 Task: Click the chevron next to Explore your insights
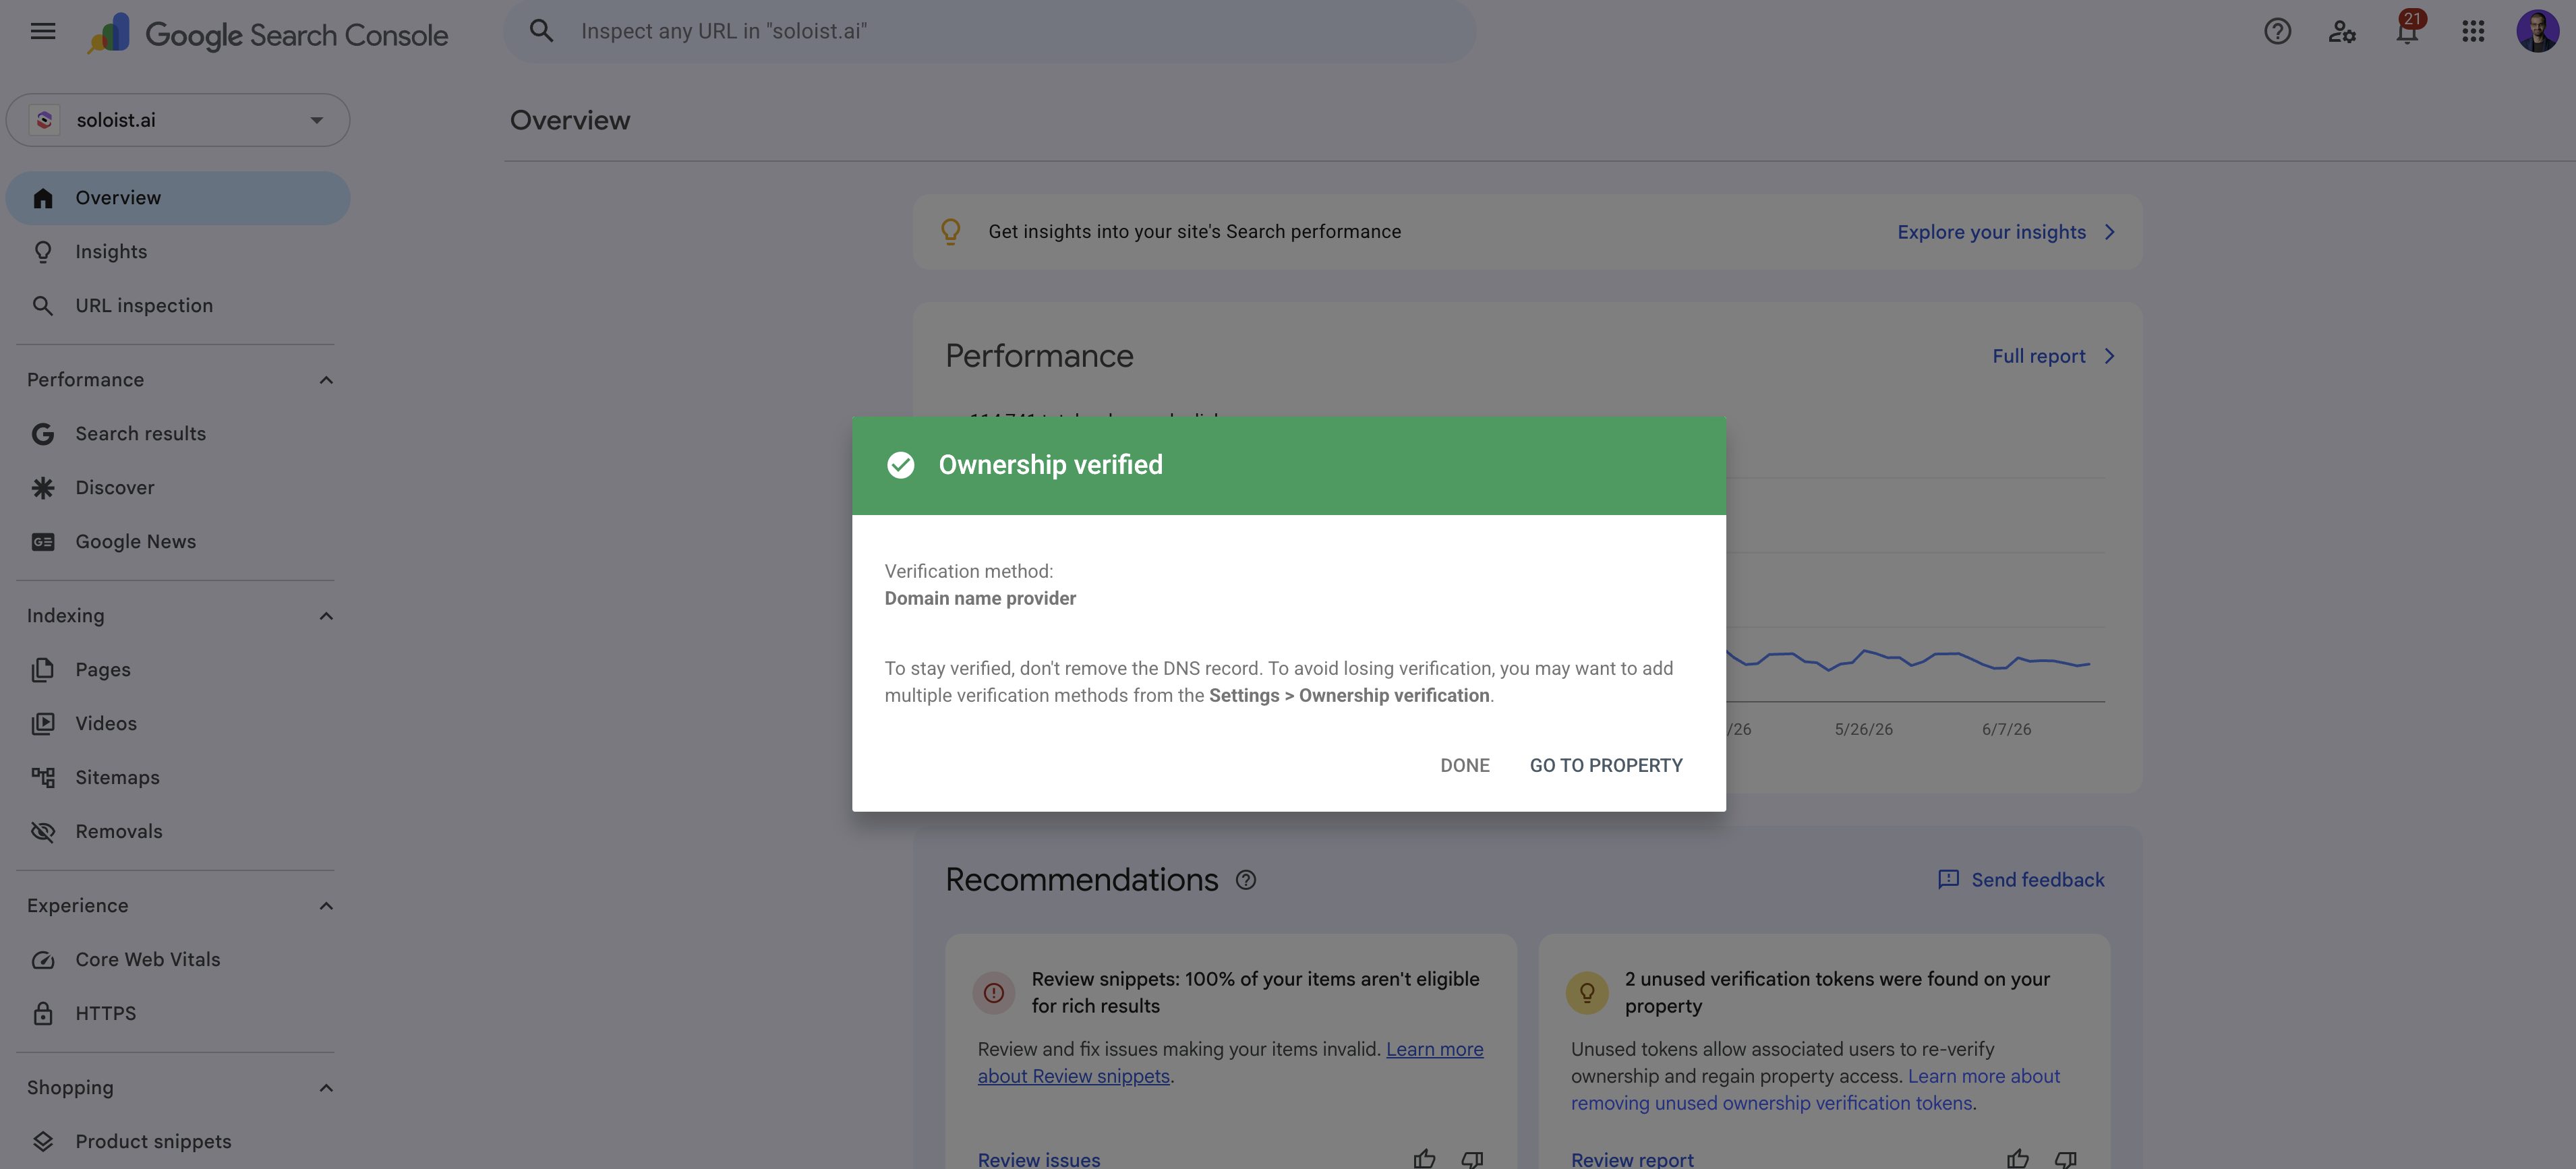coord(2110,232)
